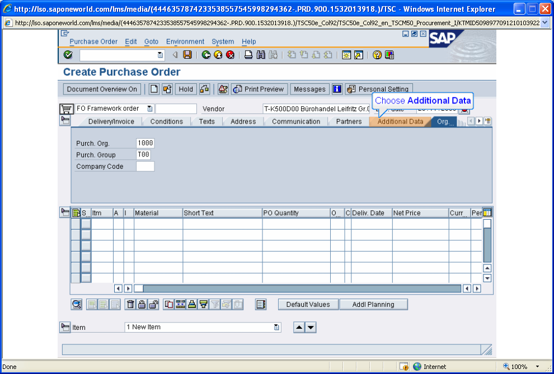Click the Copy item icon

tap(169, 304)
